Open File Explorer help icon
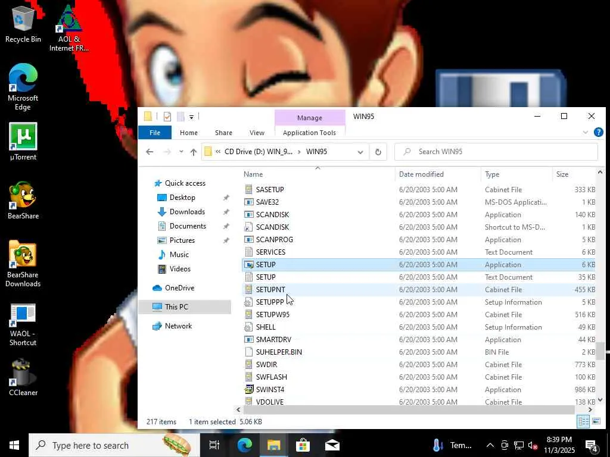The height and width of the screenshot is (457, 610). 598,132
